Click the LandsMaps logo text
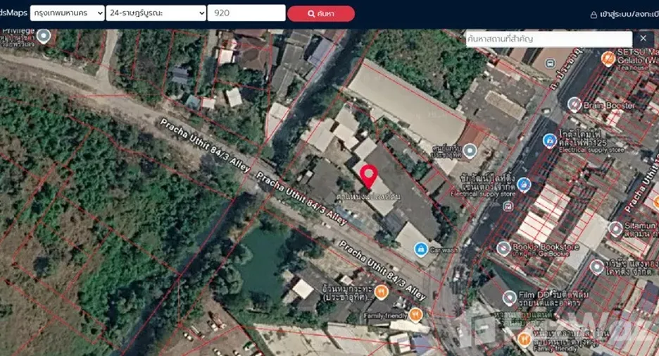Screen dimensions: 659x356 pyautogui.click(x=13, y=13)
